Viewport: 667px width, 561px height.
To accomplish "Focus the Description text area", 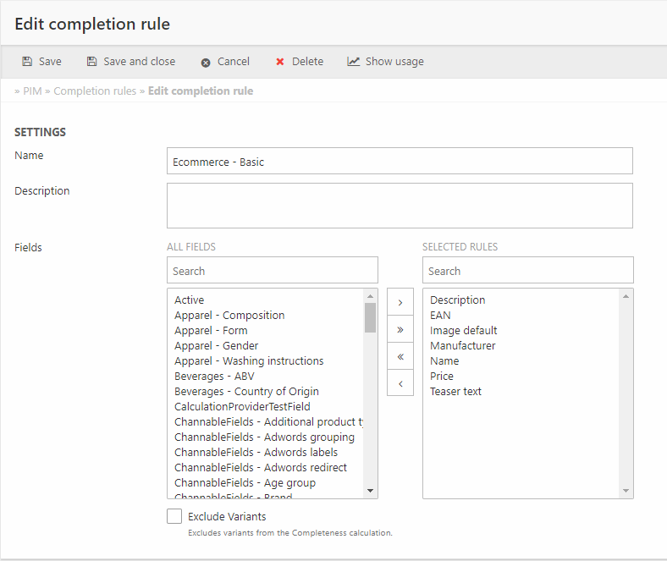I will 400,206.
